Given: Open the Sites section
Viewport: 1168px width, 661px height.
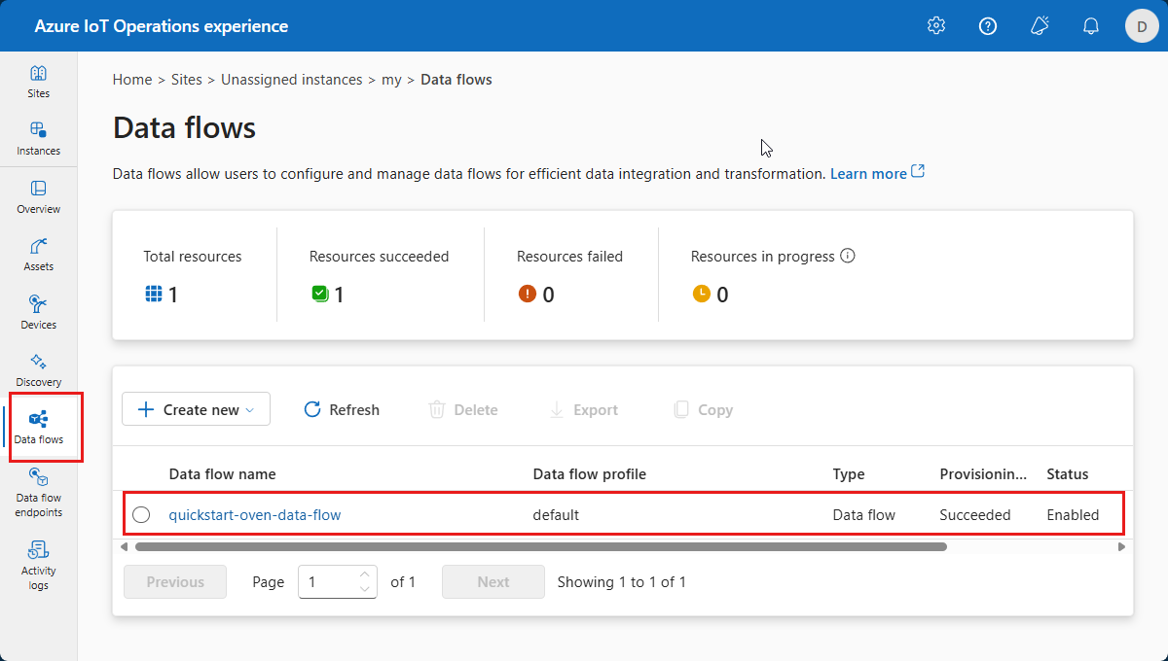Looking at the screenshot, I should coord(38,81).
